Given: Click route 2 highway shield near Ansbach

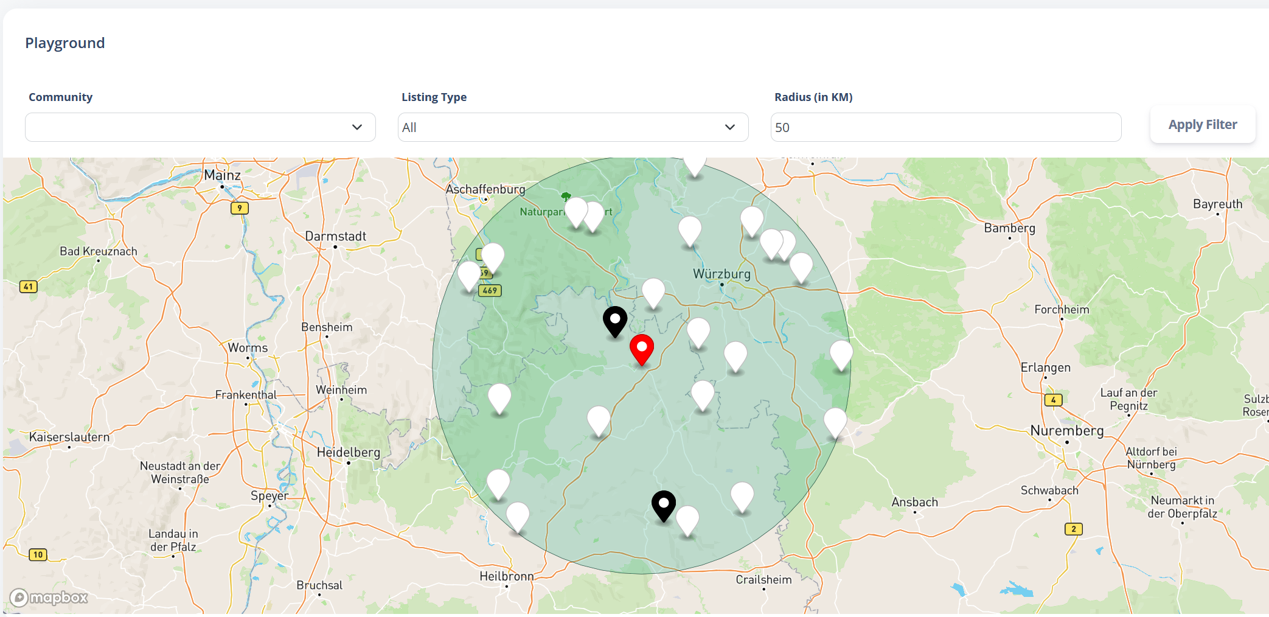Looking at the screenshot, I should click(1073, 529).
